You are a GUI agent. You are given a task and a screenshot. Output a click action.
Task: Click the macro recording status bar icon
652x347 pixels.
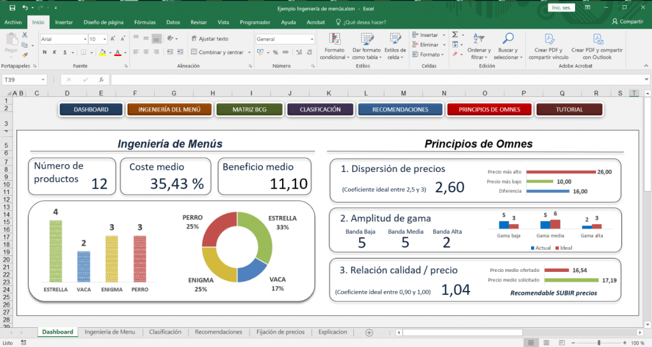pos(24,343)
